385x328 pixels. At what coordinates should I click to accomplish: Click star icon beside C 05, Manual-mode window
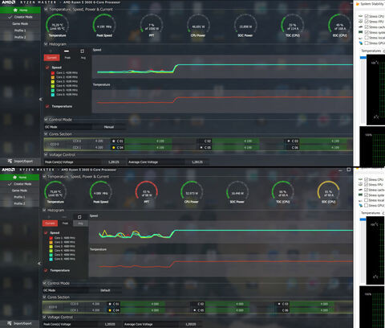pyautogui.click(x=201, y=147)
